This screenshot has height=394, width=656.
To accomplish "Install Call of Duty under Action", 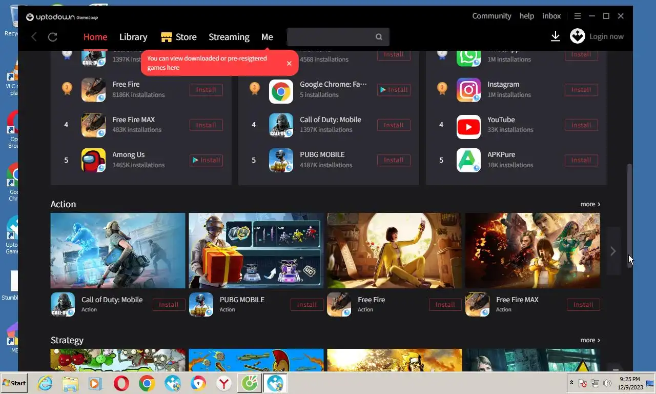I will coord(169,305).
